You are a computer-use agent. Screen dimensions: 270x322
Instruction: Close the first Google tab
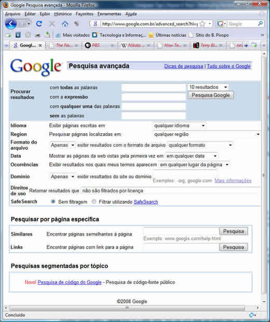tap(40, 45)
